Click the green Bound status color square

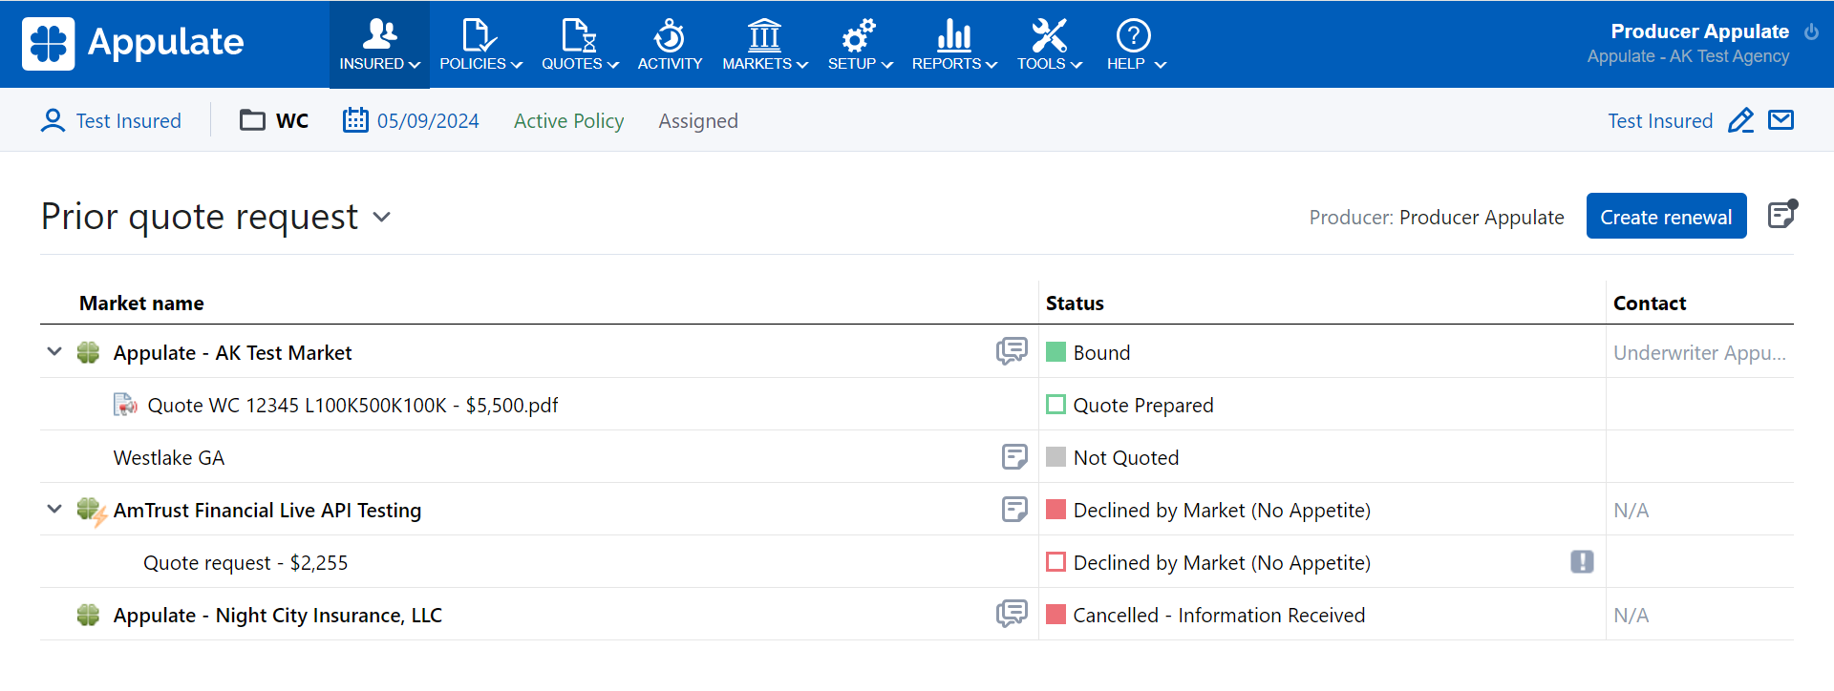(1056, 352)
